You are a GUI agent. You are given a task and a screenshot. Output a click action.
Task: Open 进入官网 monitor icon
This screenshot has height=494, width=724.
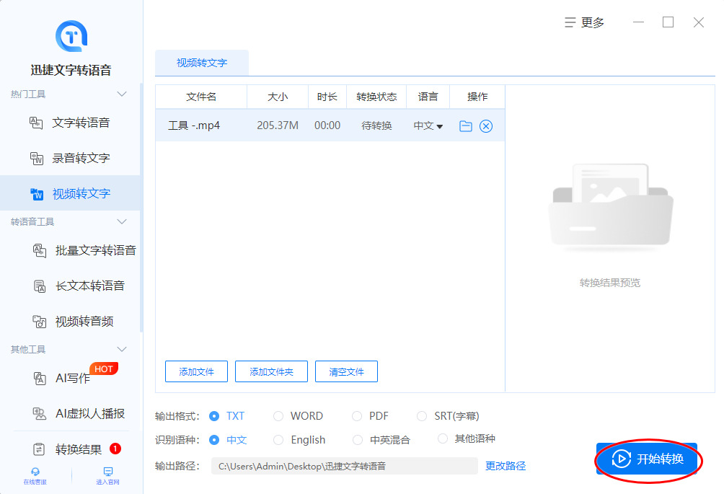(x=108, y=472)
